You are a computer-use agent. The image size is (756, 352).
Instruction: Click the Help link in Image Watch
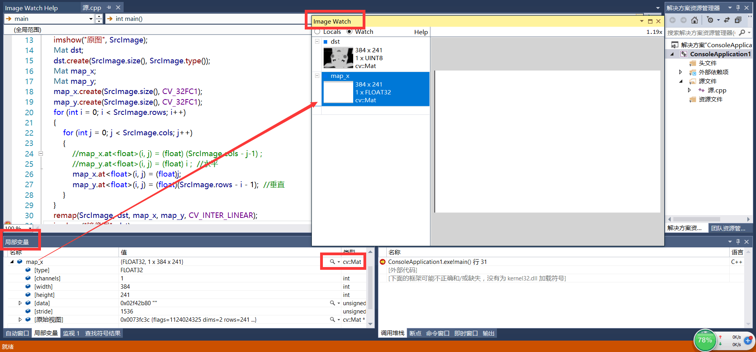421,32
